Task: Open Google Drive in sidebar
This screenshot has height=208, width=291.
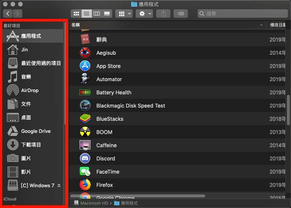Action: (33, 131)
